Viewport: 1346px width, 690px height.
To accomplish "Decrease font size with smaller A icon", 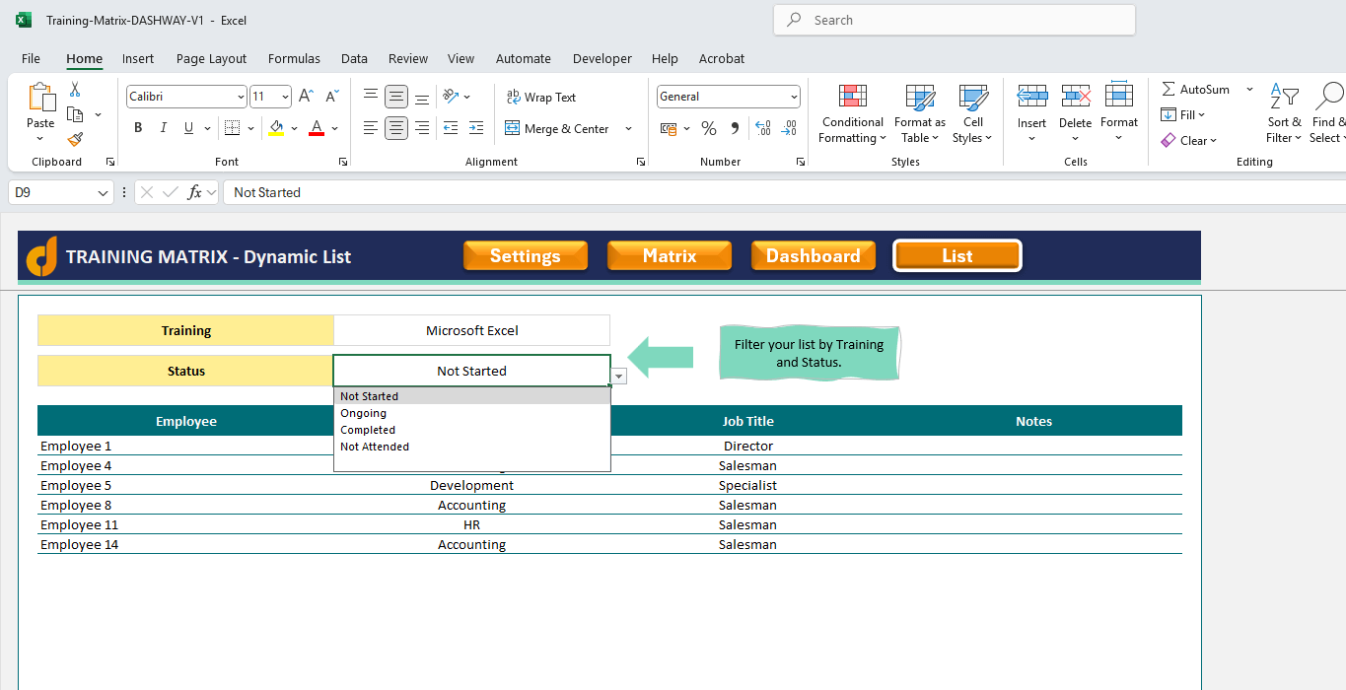I will click(331, 97).
